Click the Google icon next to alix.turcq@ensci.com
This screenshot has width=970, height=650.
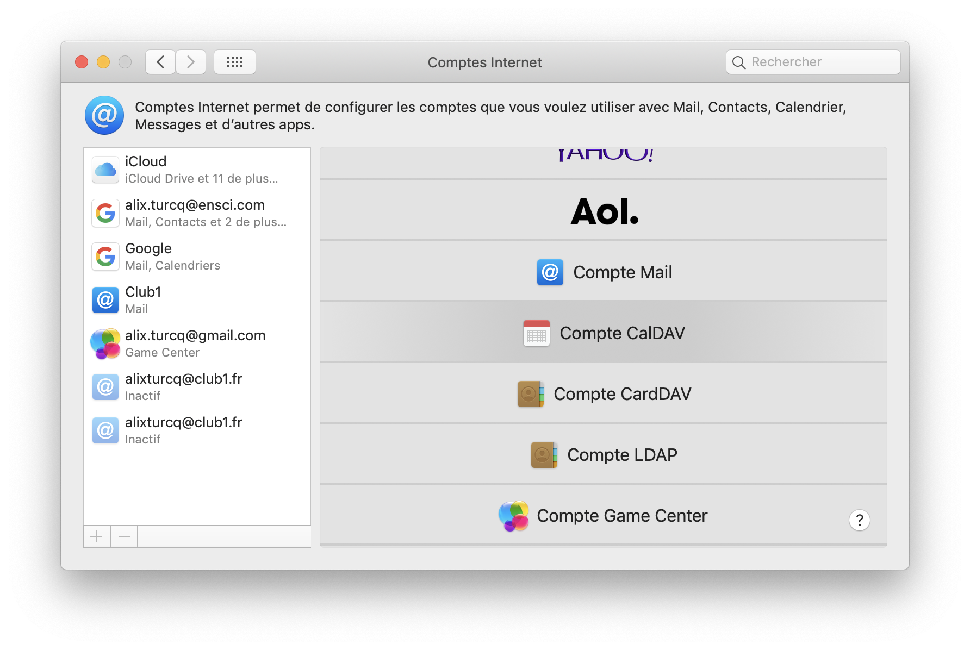[x=105, y=213]
